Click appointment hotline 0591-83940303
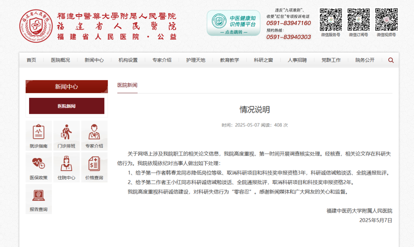414x247 pixels. point(289,37)
